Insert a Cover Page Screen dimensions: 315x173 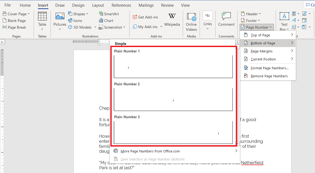point(16,14)
